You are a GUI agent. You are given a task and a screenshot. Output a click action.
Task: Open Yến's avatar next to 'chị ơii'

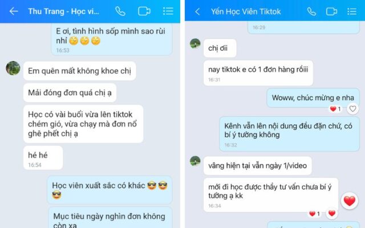(195, 43)
